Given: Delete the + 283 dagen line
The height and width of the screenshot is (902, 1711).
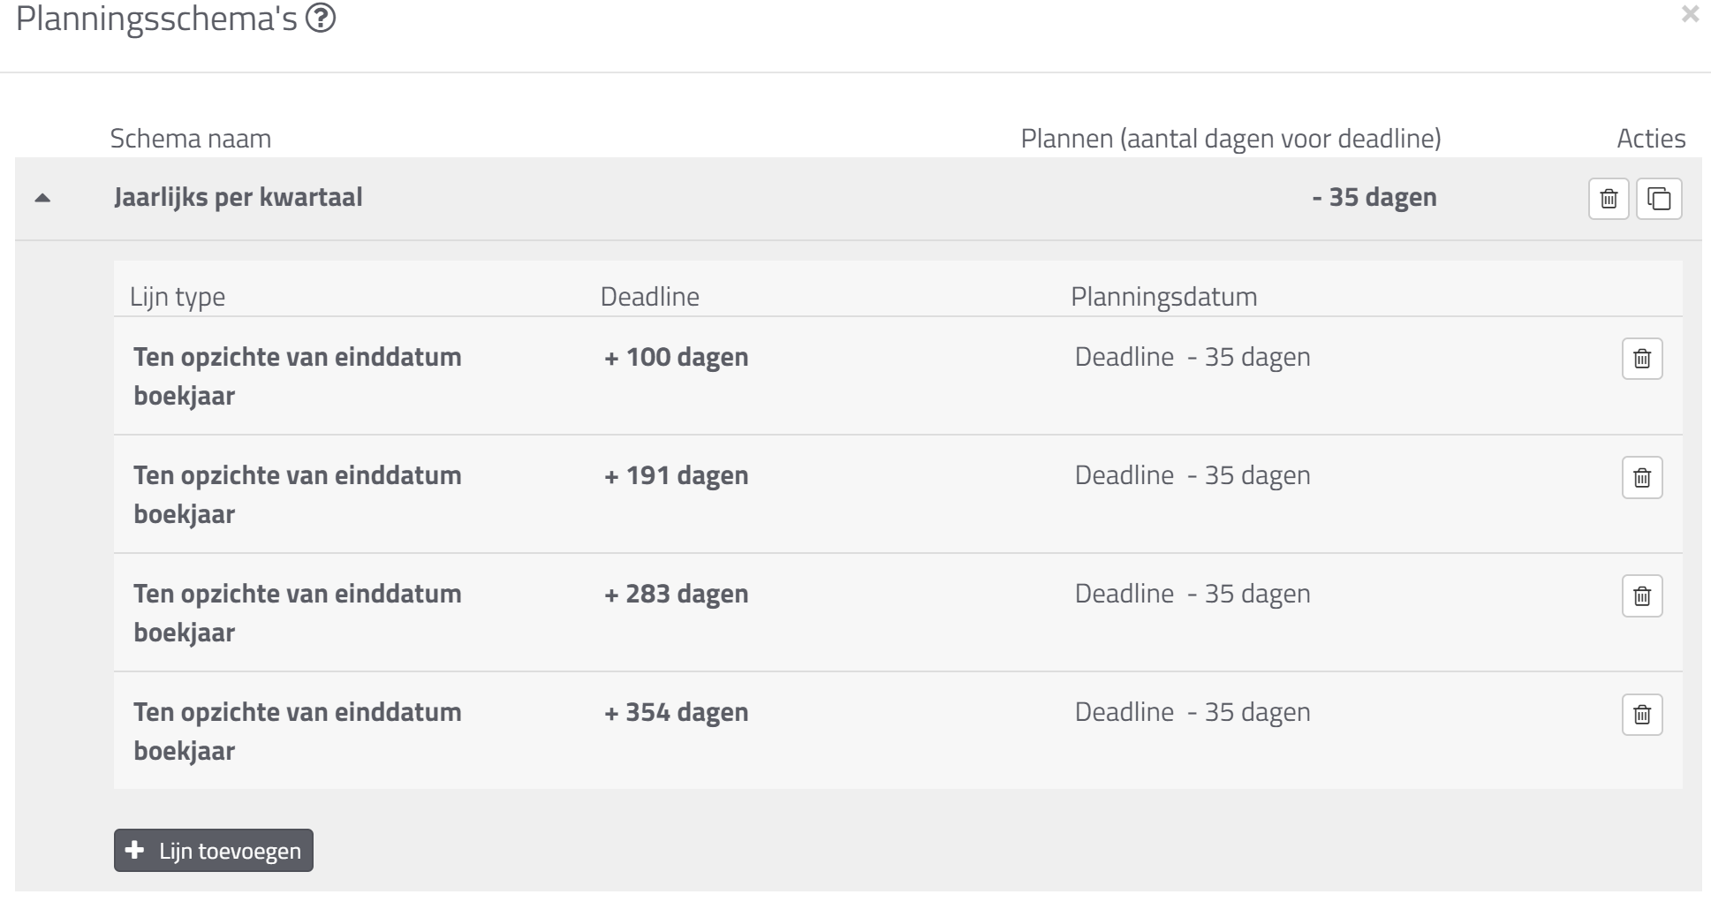Looking at the screenshot, I should tap(1642, 595).
